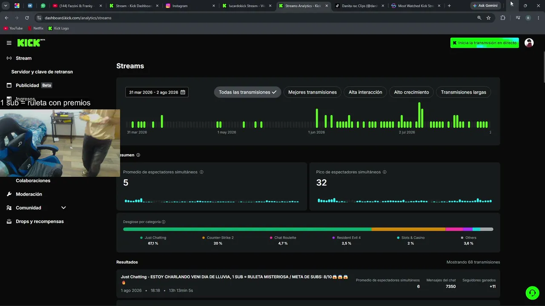Viewport: 545px width, 306px height.
Task: Close the Instagram tab
Action: pos(214,6)
